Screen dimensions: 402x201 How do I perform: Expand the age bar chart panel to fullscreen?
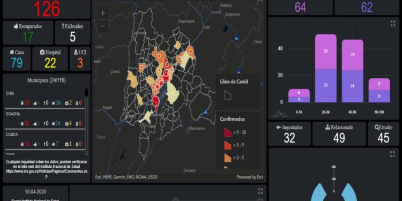[x=393, y=24]
